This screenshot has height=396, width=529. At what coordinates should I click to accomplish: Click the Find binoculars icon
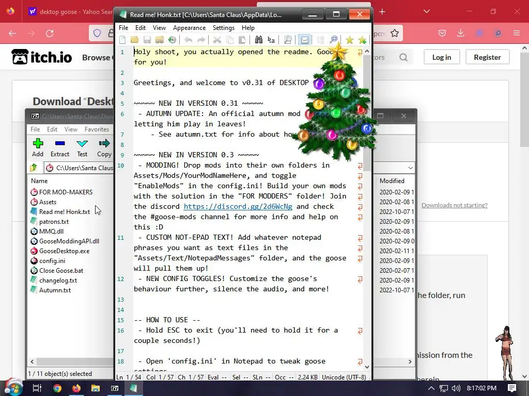click(258, 40)
